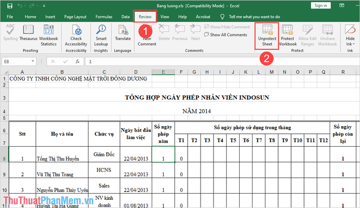
Task: Click the Select All corner triangle
Action: (x=6, y=72)
